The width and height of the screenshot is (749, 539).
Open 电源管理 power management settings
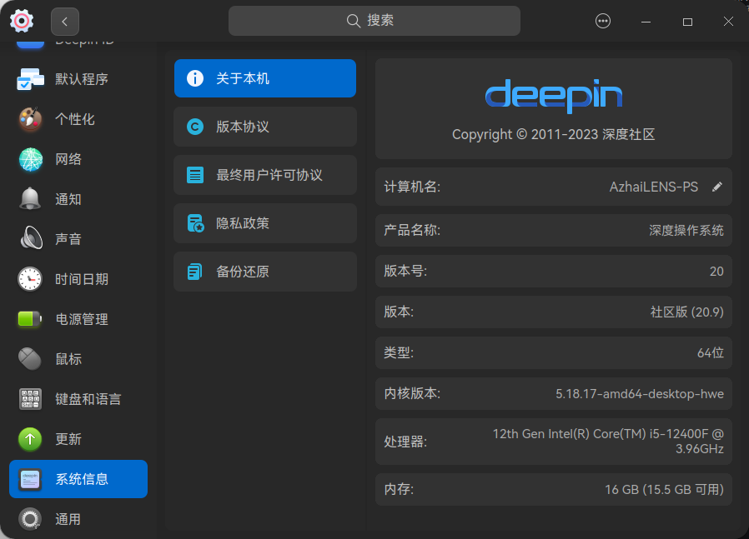tap(30, 319)
